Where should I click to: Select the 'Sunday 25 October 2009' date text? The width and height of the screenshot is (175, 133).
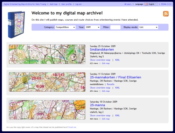coord(103,46)
